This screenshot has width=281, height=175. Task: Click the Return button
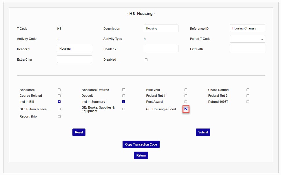point(141,155)
